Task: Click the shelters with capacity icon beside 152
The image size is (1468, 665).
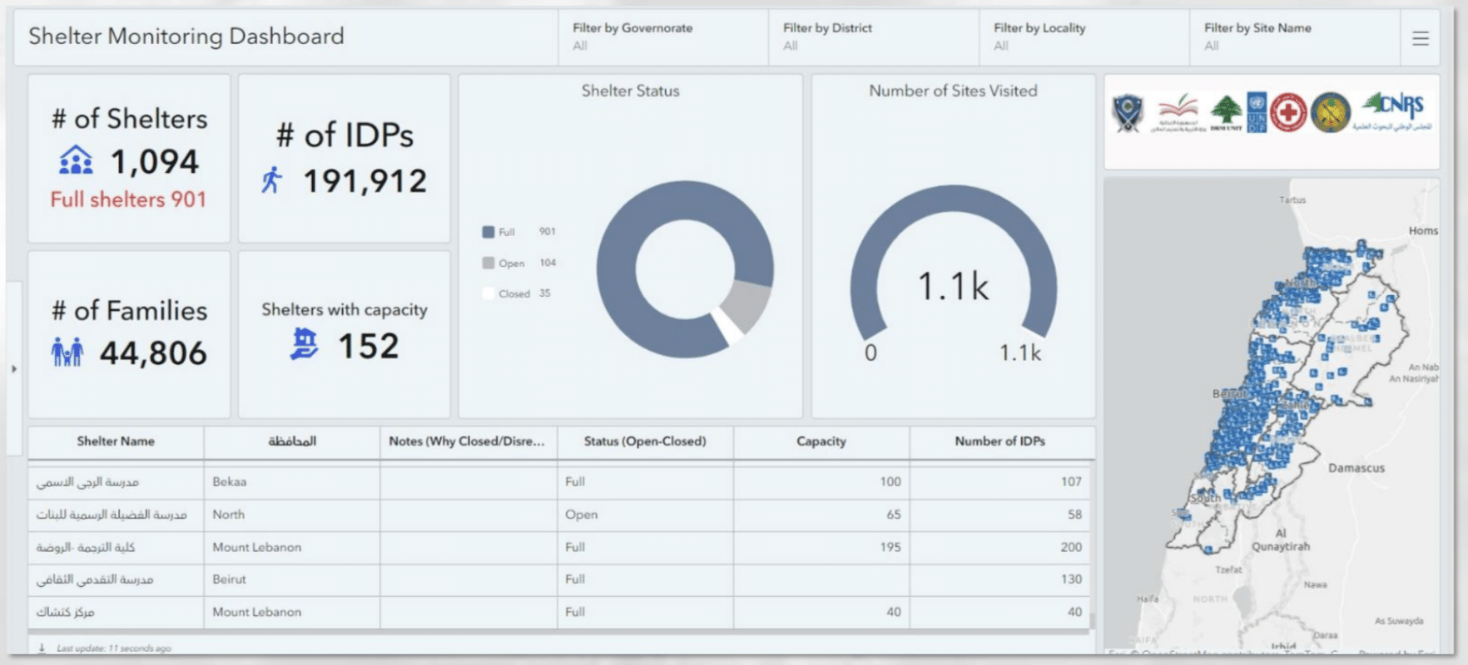Action: click(x=304, y=344)
